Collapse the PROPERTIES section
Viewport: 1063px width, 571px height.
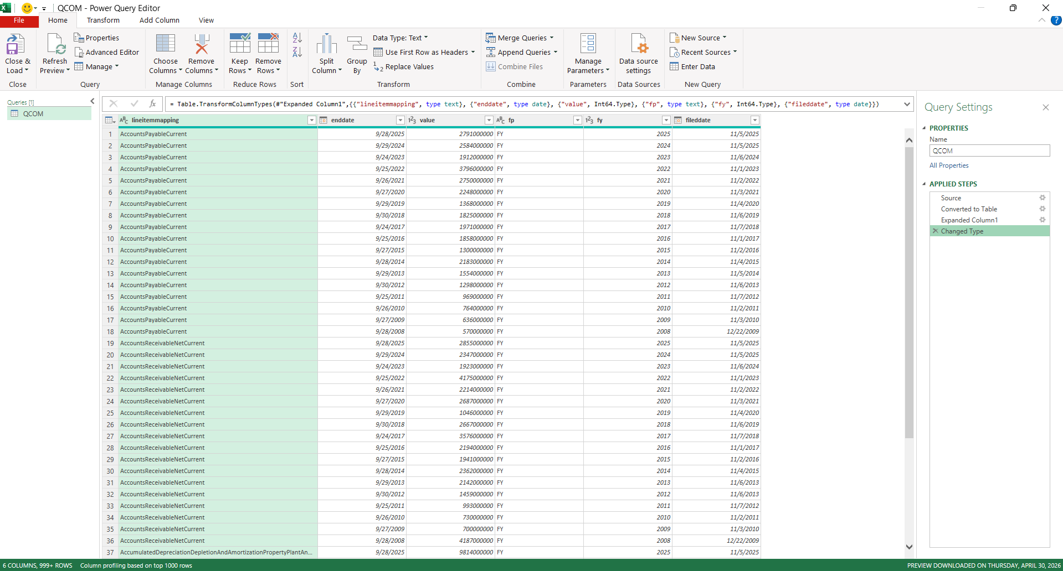coord(924,128)
